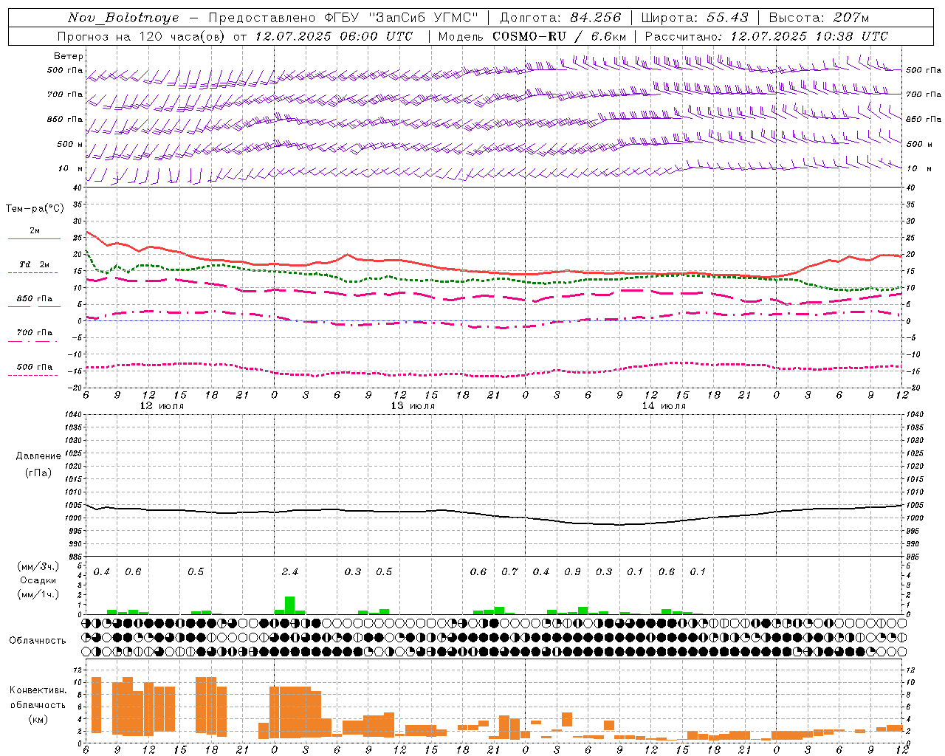The width and height of the screenshot is (945, 756).
Task: Click the station name Nov_Bolotnoye in the header
Action: (x=123, y=18)
